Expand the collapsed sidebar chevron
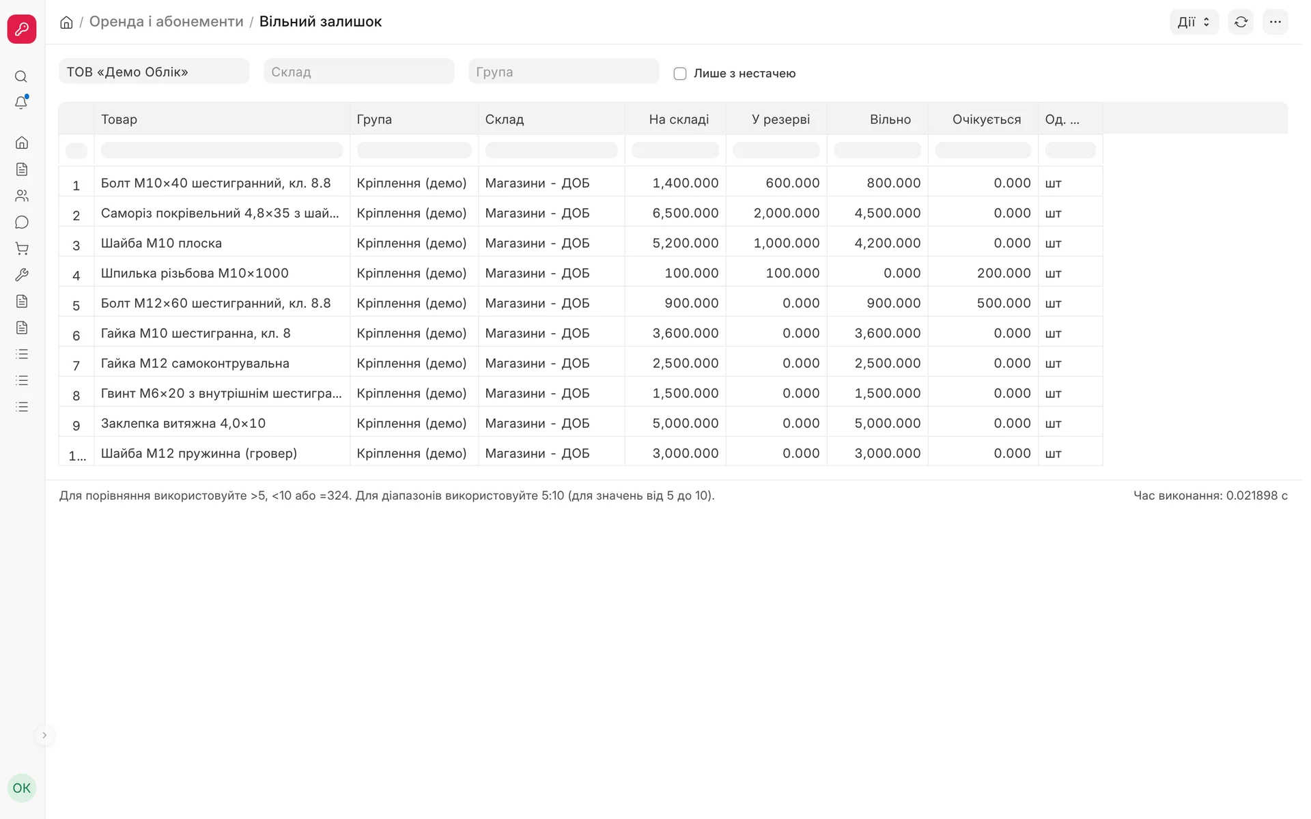Image resolution: width=1311 pixels, height=819 pixels. tap(44, 735)
